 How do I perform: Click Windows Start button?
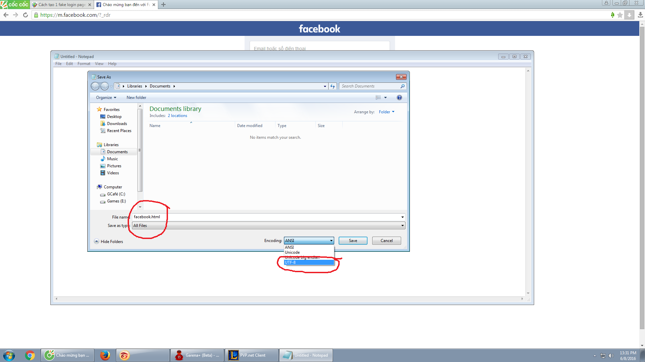point(9,355)
